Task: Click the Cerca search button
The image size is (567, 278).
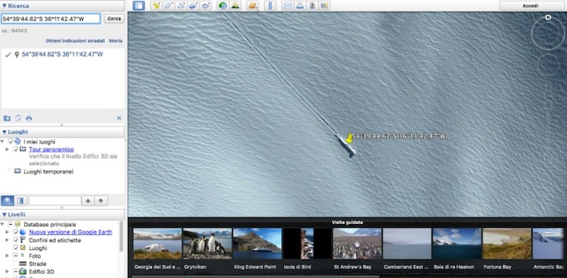Action: 114,18
